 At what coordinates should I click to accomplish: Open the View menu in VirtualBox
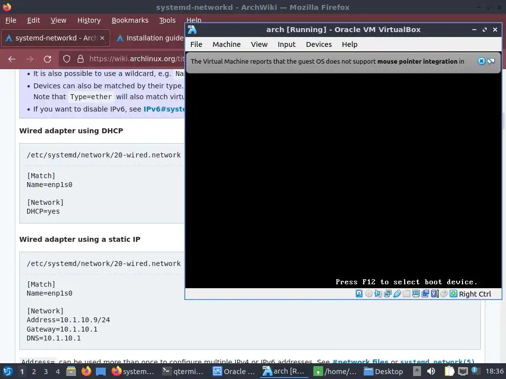(x=259, y=44)
